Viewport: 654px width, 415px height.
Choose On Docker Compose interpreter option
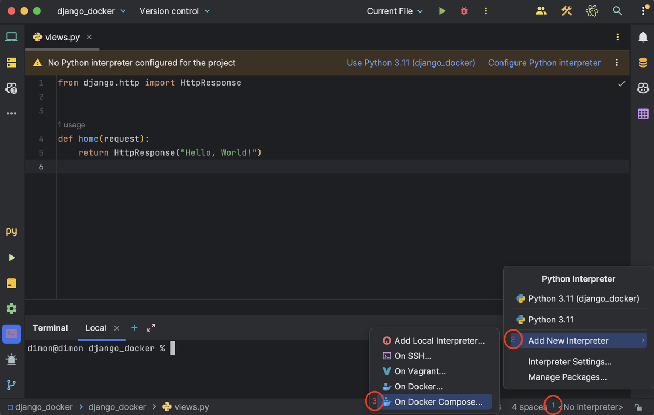(x=434, y=402)
